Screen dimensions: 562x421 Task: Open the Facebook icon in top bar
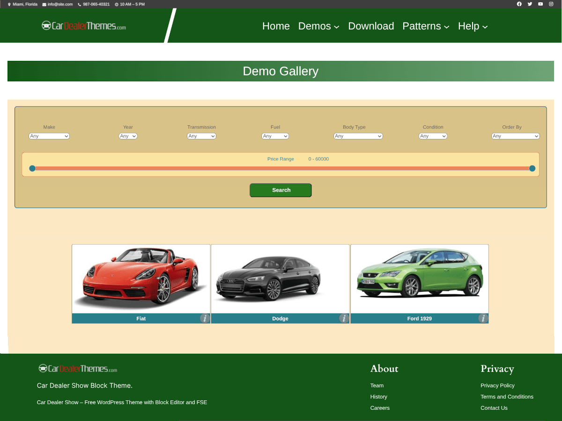(519, 4)
